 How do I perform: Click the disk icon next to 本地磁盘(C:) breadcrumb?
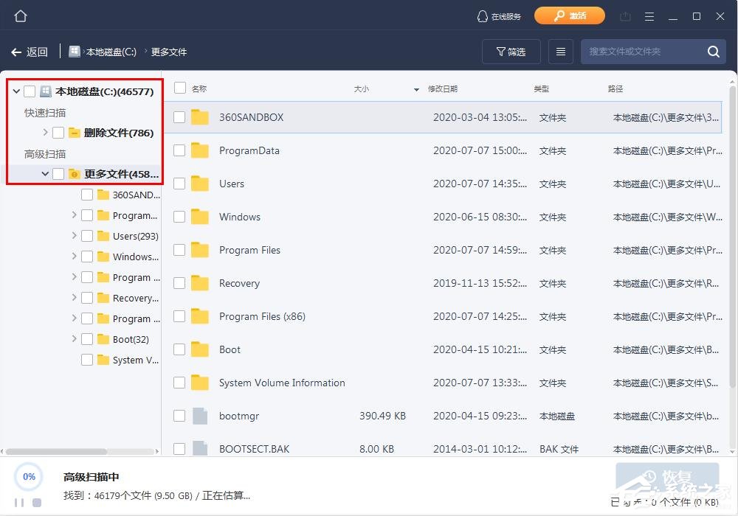point(74,52)
